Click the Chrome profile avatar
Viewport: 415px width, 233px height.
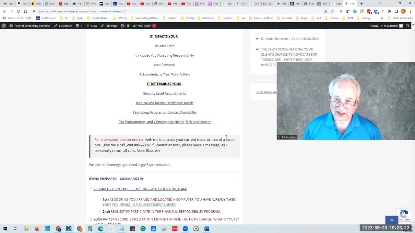(x=403, y=11)
